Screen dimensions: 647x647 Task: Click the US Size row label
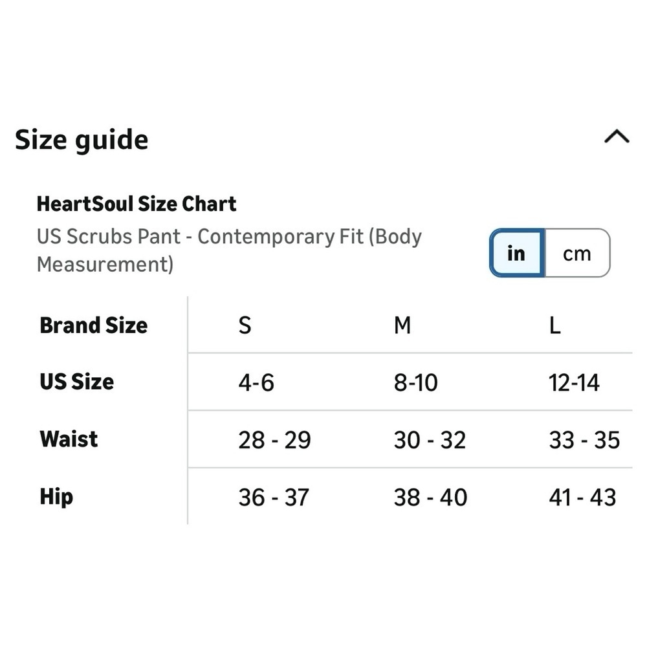(76, 382)
